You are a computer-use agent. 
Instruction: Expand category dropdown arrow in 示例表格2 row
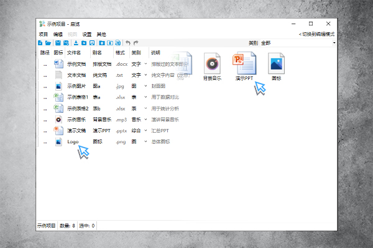coord(145,108)
